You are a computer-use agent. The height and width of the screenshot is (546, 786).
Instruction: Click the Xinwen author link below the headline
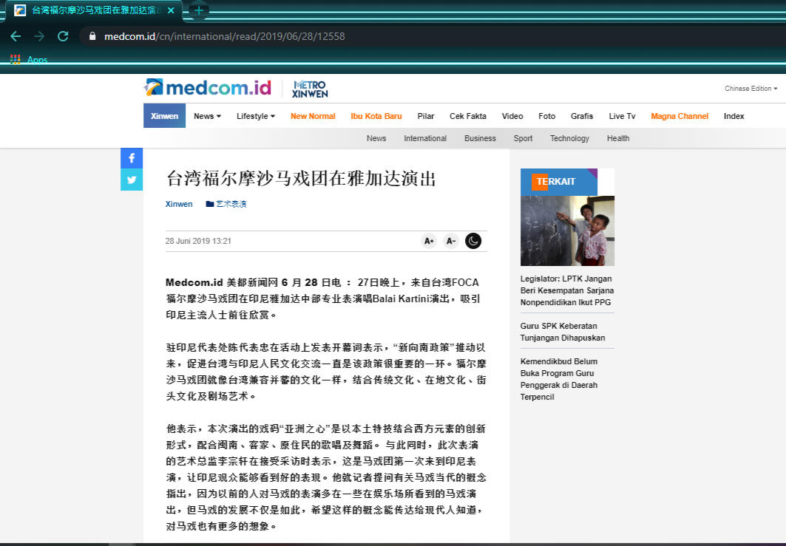point(179,204)
